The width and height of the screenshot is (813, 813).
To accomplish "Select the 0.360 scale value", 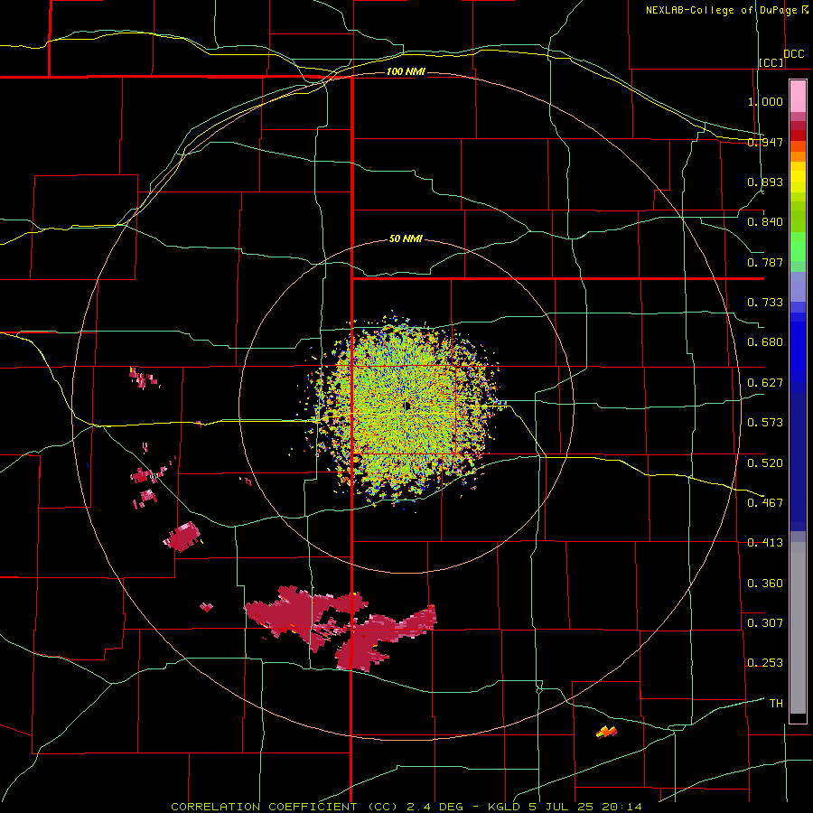I will 765,583.
